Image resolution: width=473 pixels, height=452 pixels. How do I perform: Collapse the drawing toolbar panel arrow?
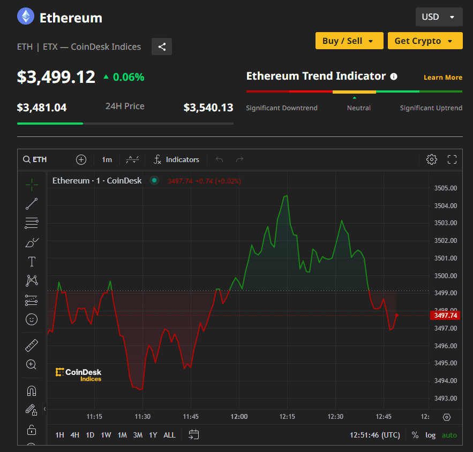tap(44, 409)
